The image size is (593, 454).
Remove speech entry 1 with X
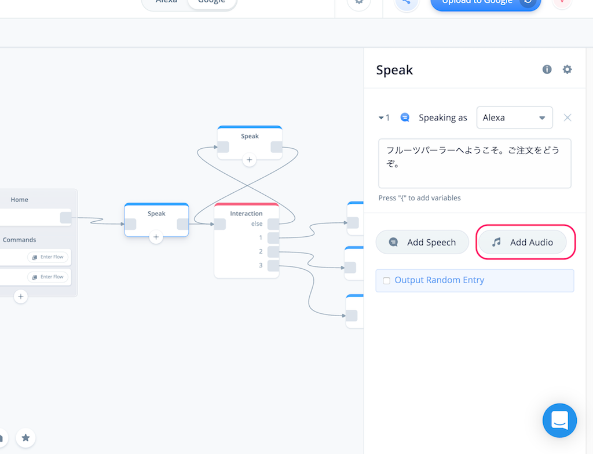[x=568, y=118]
